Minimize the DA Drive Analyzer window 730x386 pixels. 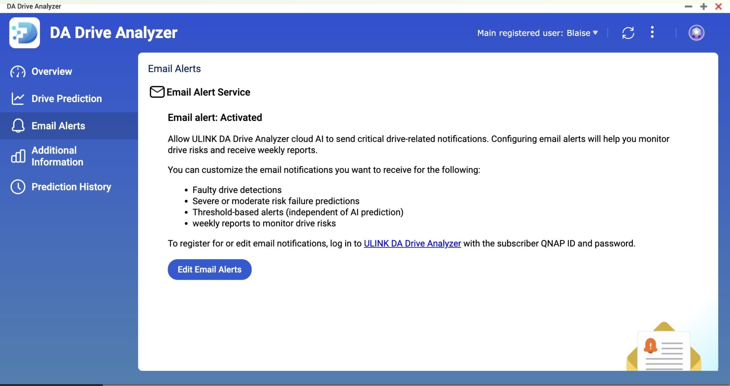tap(688, 6)
